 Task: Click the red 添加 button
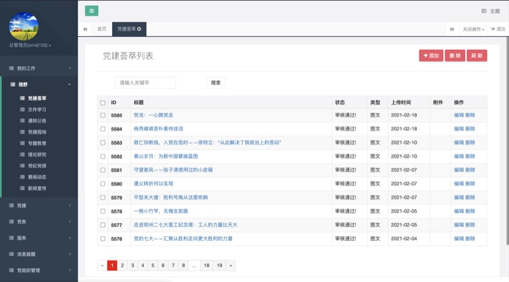pyautogui.click(x=431, y=55)
